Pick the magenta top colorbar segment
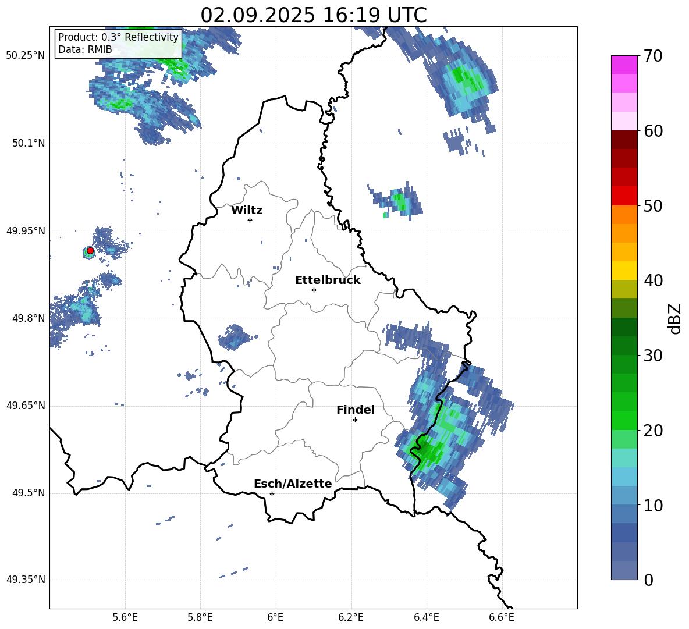 click(x=624, y=65)
